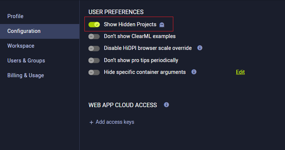Image resolution: width=285 pixels, height=150 pixels.
Task: Enable Don't show ClearML examples toggle
Action: click(x=94, y=37)
